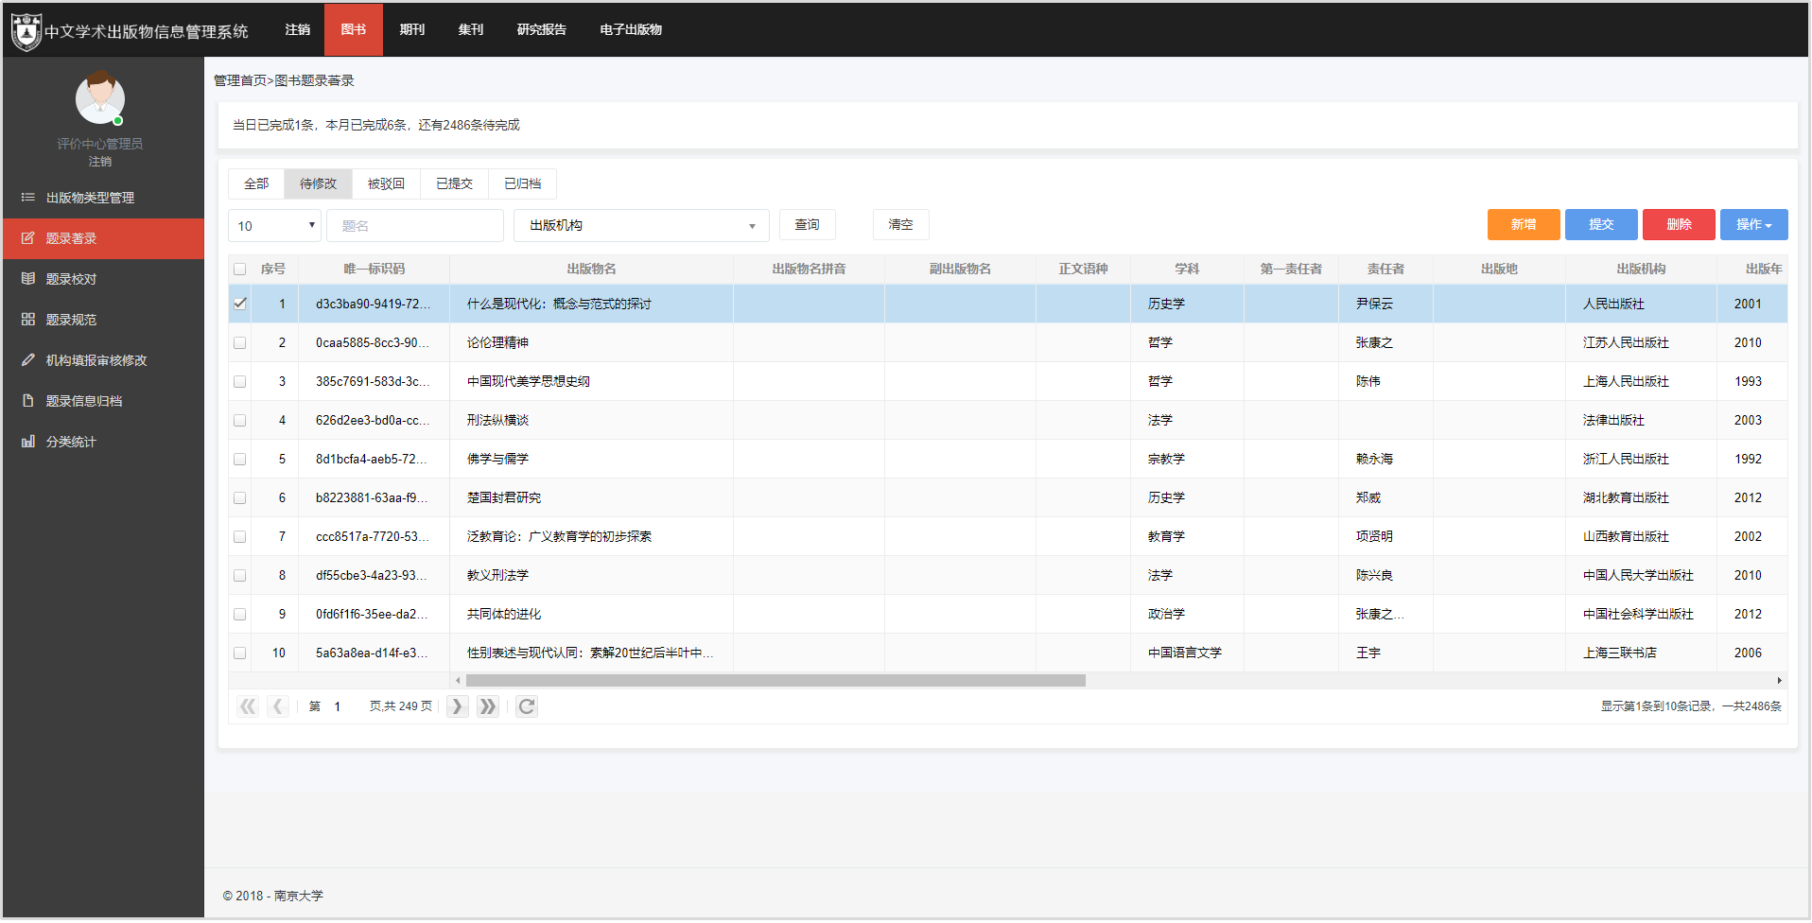Click the horizontal table scrollbar thumb
Viewport: 1812px width, 923px height.
(775, 681)
